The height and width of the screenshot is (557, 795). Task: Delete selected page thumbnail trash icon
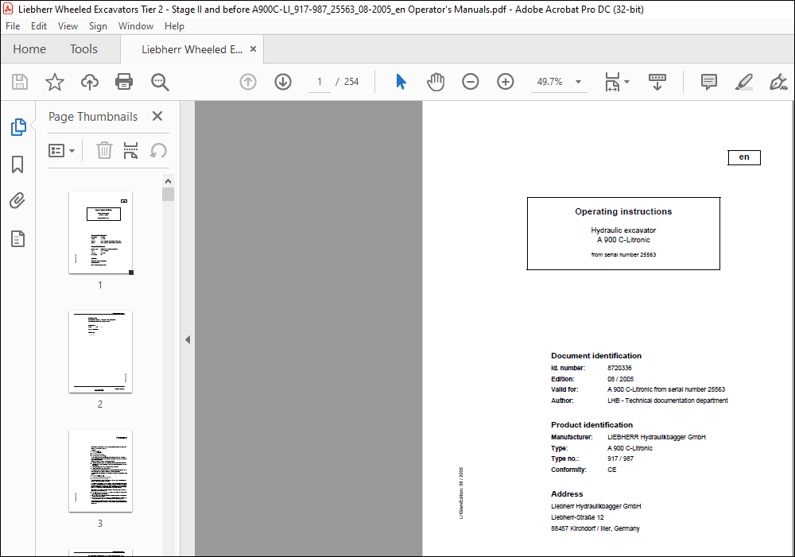[x=104, y=150]
